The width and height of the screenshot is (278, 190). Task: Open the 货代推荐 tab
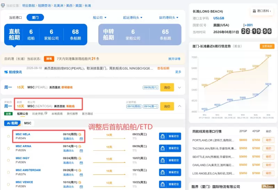(x=72, y=114)
